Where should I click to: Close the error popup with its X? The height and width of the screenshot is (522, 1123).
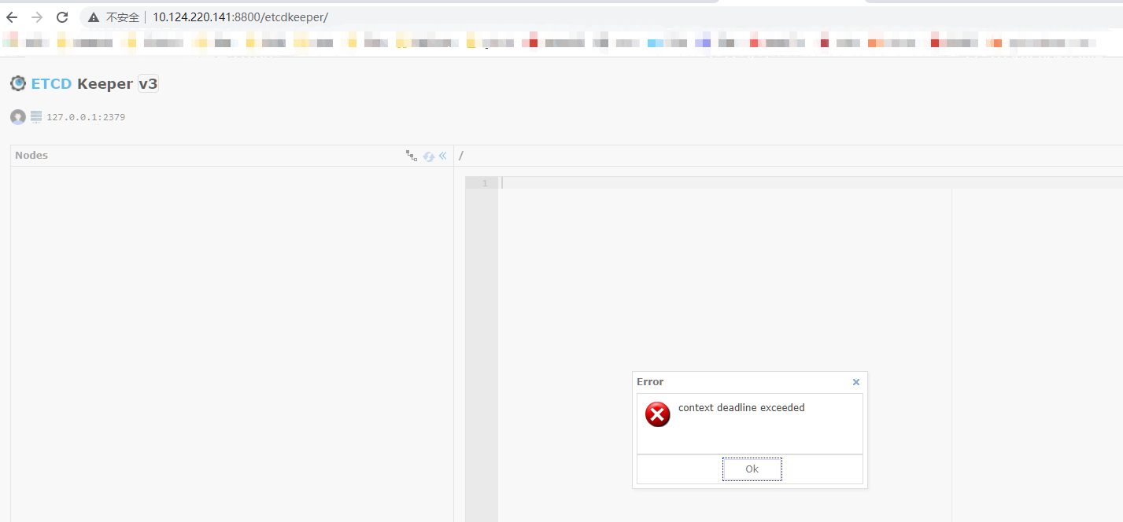pyautogui.click(x=855, y=382)
